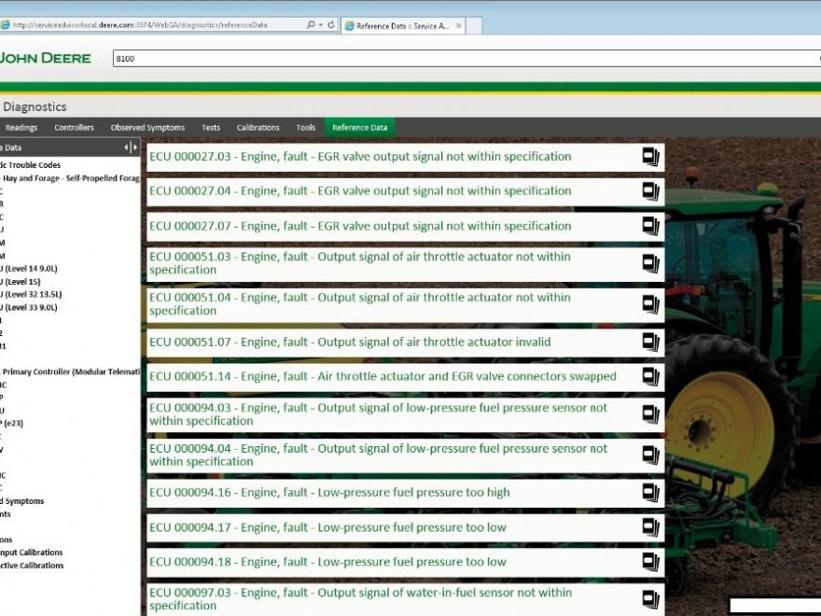
Task: Open document icon for ECU 000094.03 fault
Action: point(651,414)
